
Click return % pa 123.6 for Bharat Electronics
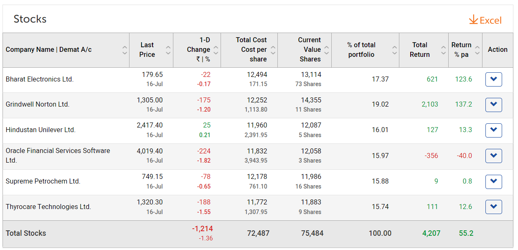tap(464, 79)
